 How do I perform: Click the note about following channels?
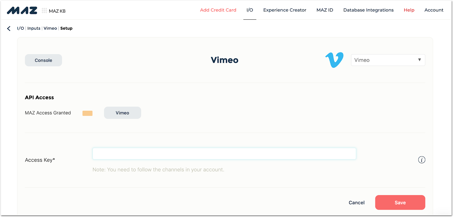[158, 170]
